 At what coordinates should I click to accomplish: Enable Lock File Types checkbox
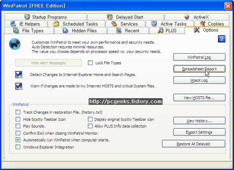tap(90, 63)
